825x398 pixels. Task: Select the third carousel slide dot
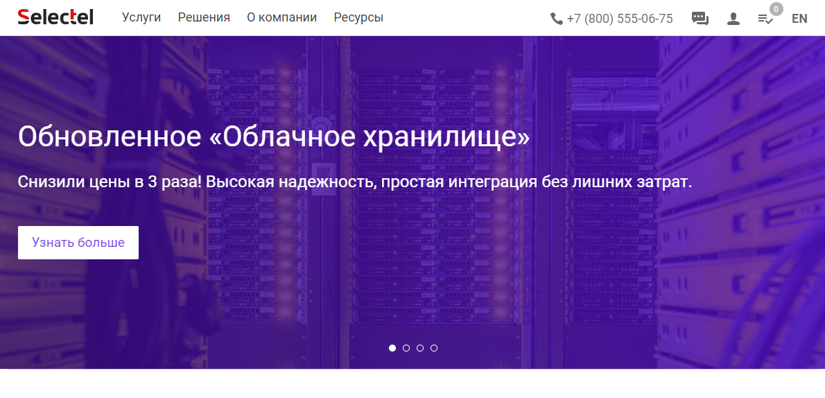tap(420, 348)
